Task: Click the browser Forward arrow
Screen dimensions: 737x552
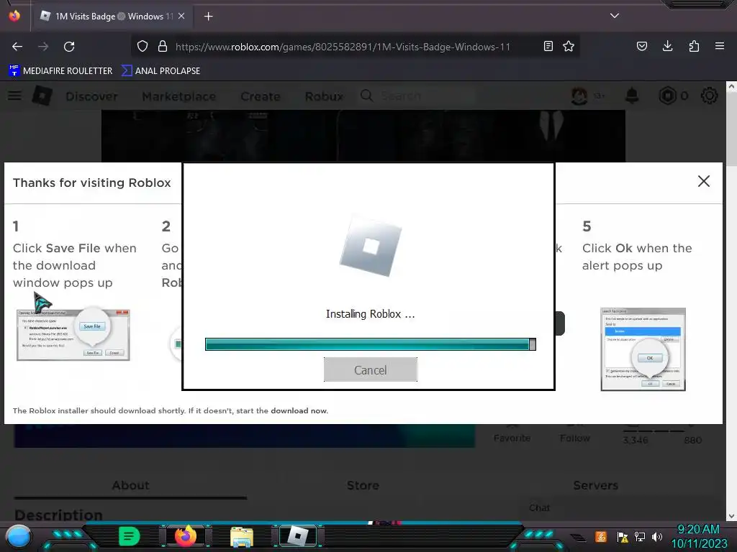Action: [43, 47]
